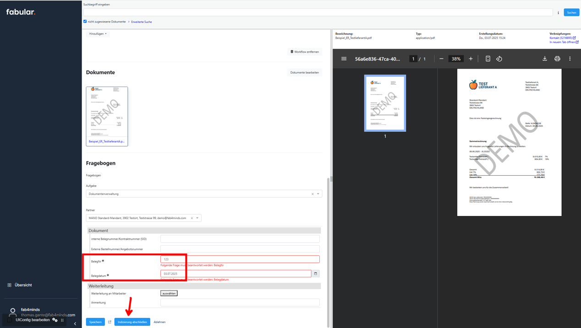581x328 pixels.
Task: Print the PDF document
Action: [557, 59]
